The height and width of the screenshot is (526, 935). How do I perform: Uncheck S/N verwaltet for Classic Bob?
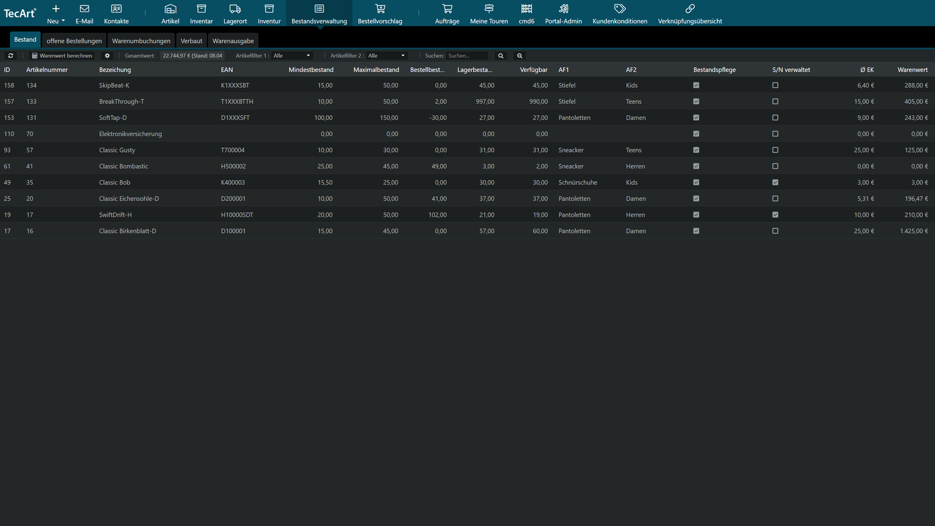pos(775,182)
